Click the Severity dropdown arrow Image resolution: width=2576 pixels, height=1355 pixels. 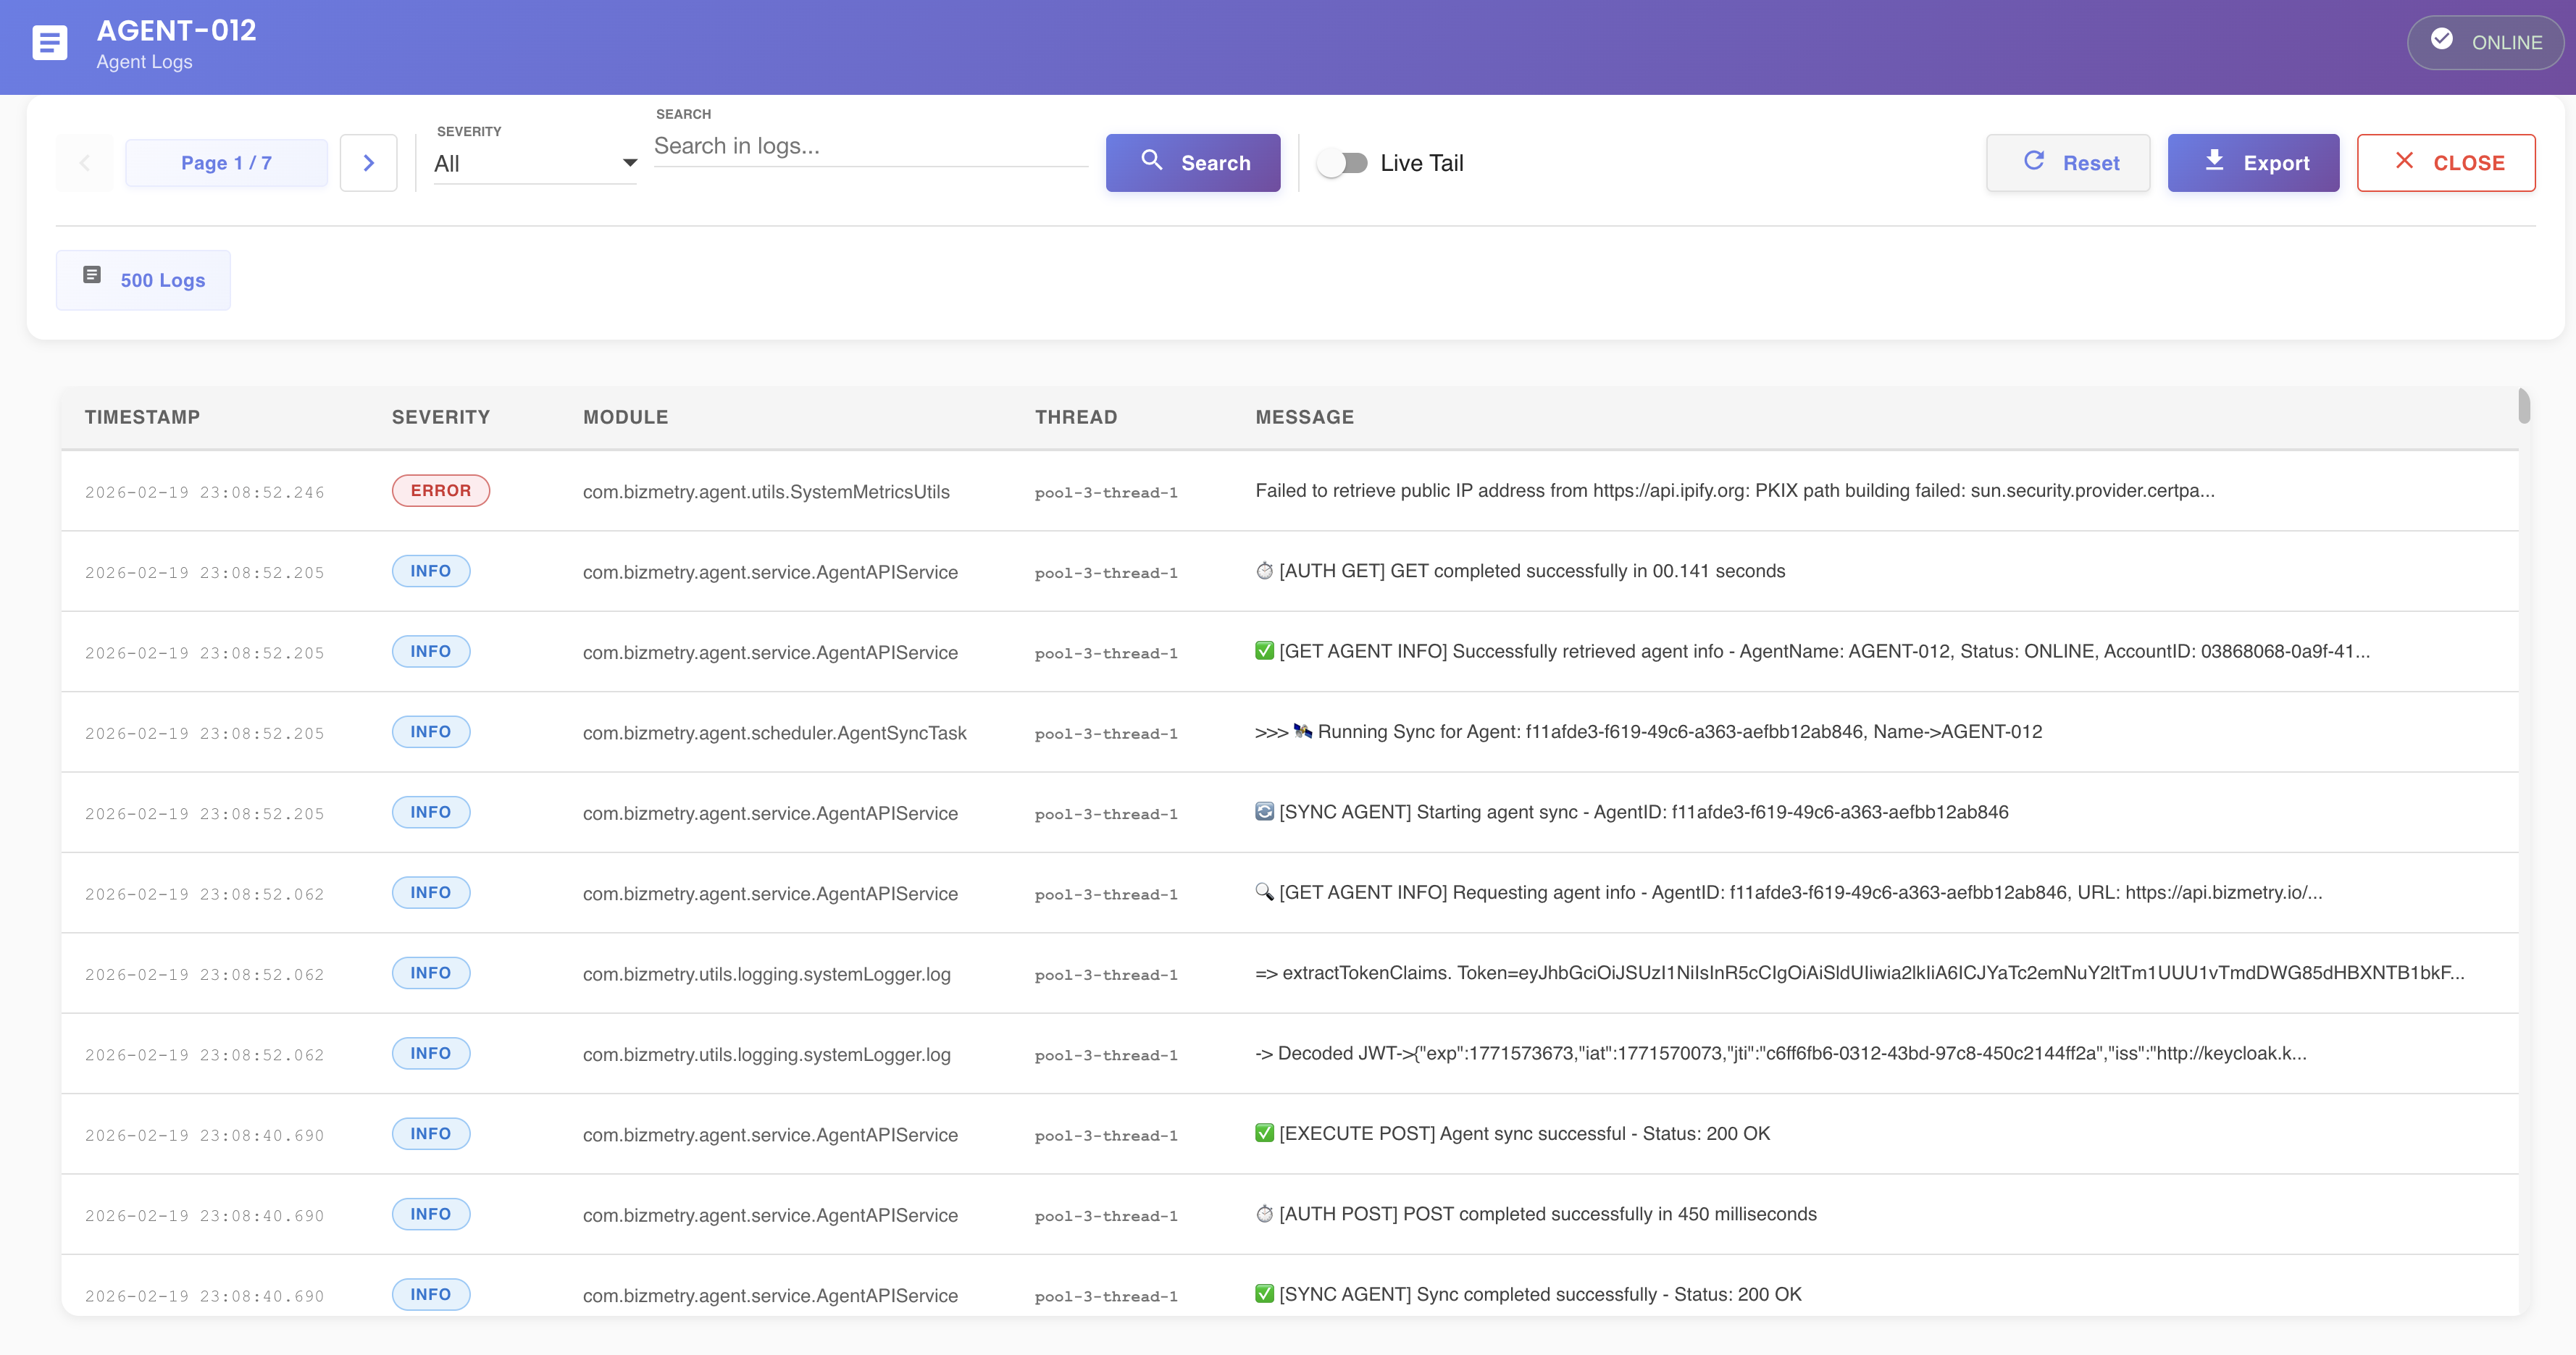point(629,163)
